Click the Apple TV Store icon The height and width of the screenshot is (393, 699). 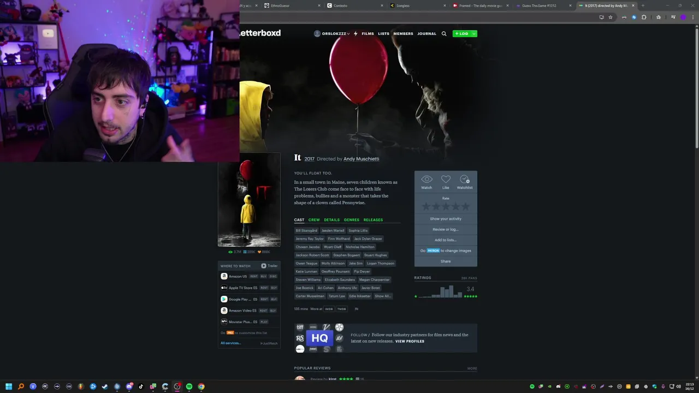point(224,288)
